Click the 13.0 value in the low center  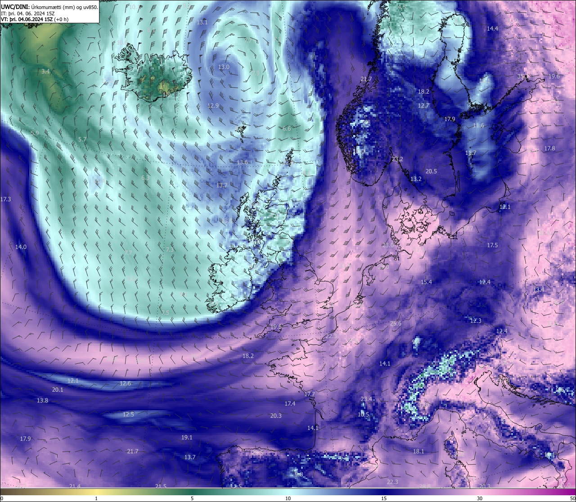click(224, 67)
